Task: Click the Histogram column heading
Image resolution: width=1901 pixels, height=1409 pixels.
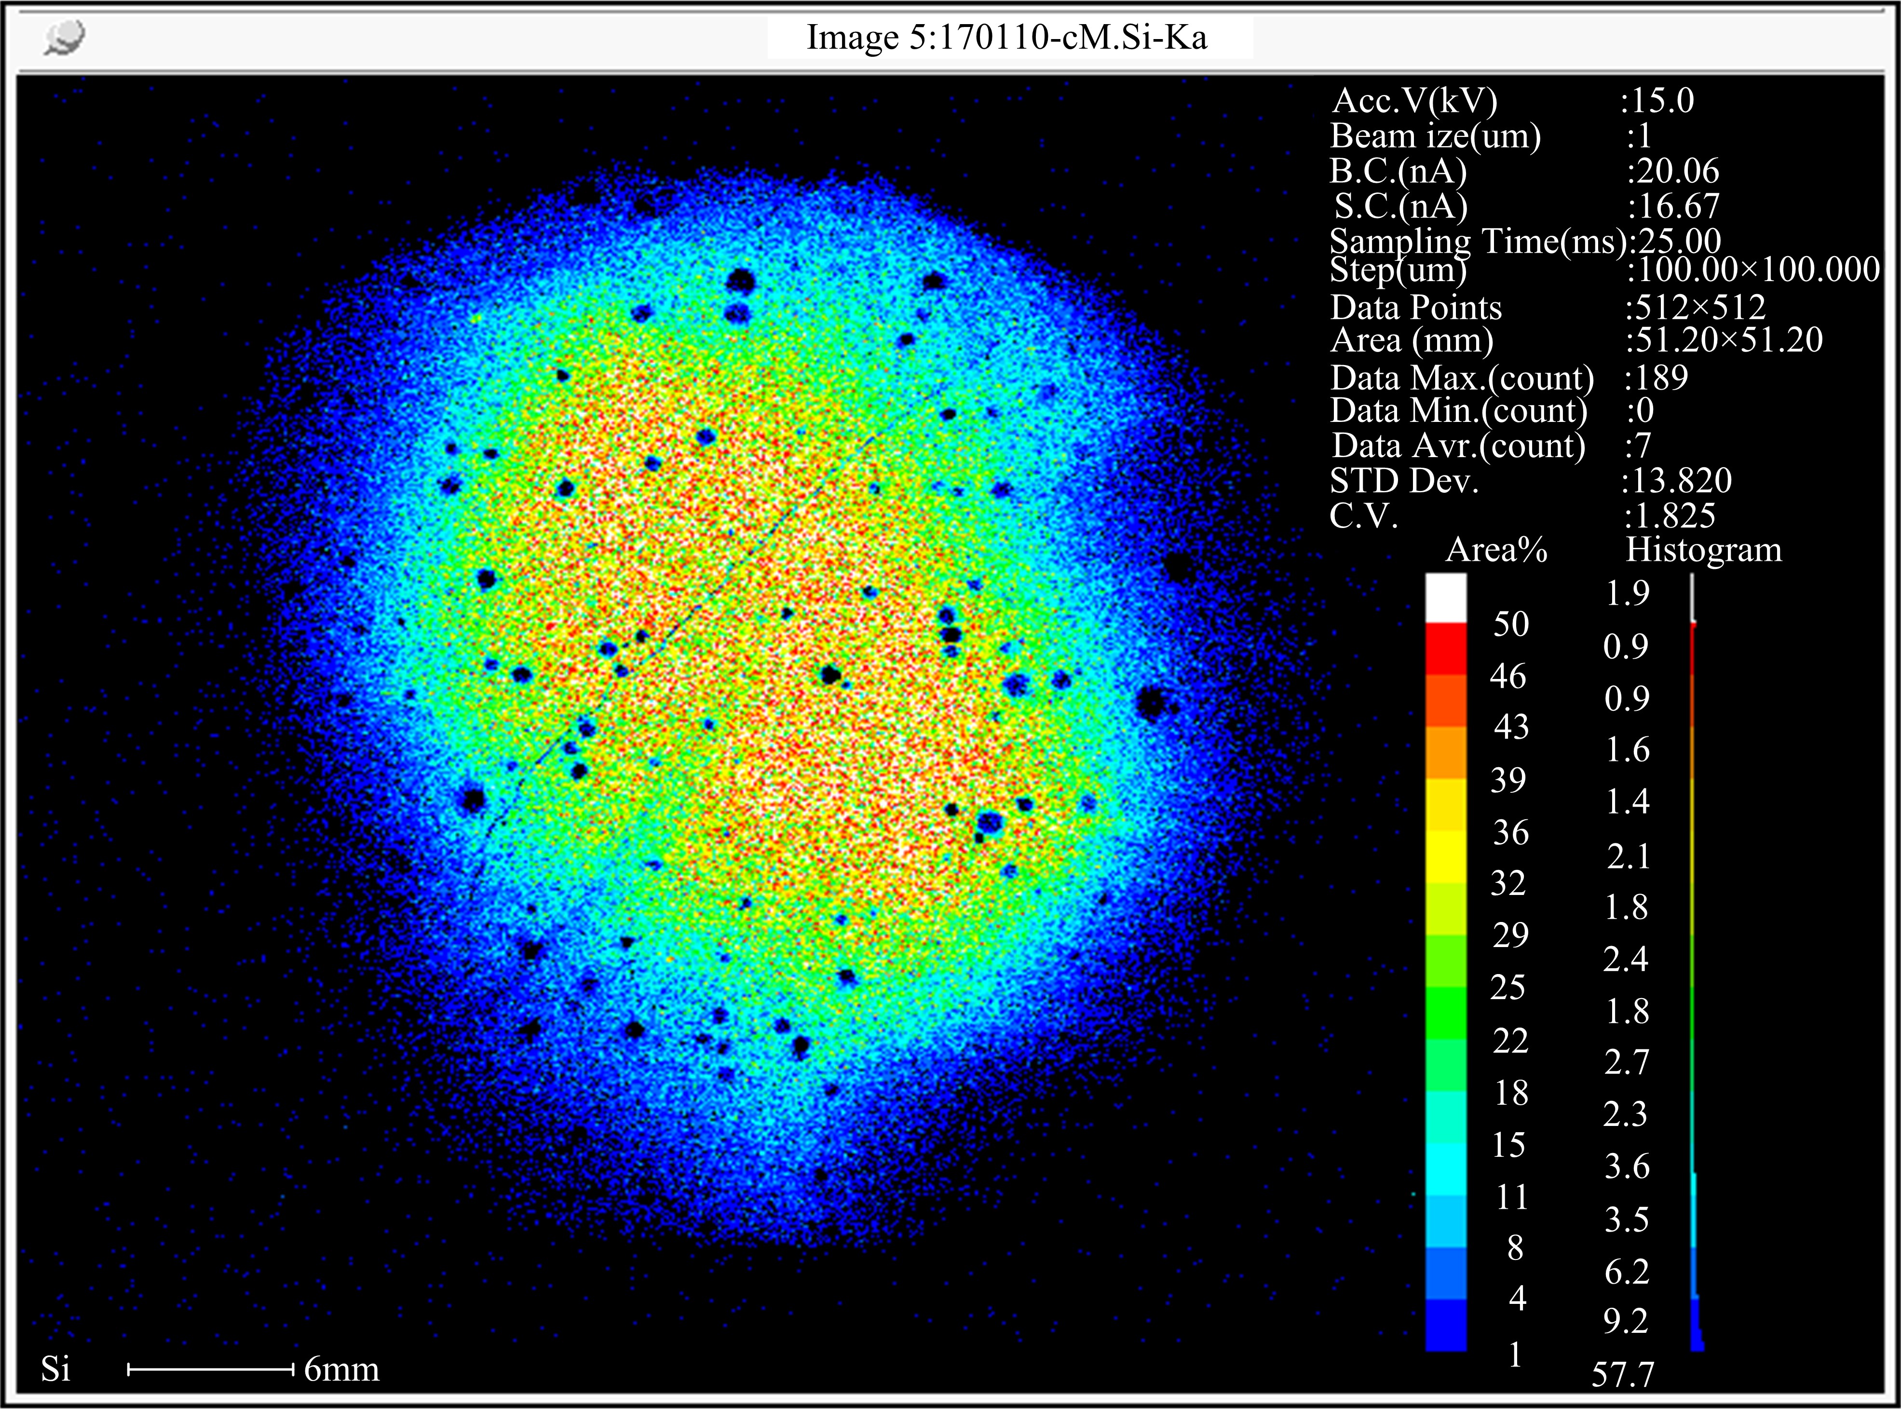Action: 1703,550
